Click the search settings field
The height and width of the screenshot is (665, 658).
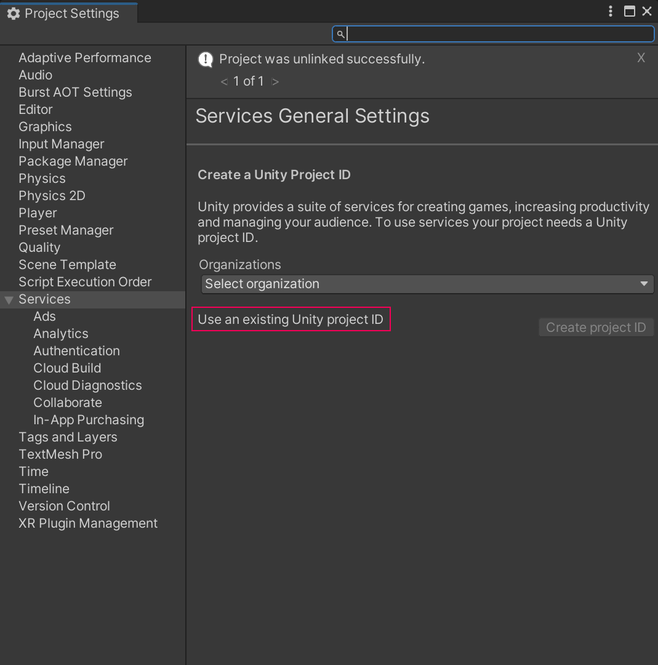499,34
